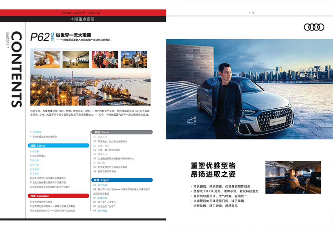Click the contents entry numbered 58
This screenshot has width=333, height=226.
105,171
